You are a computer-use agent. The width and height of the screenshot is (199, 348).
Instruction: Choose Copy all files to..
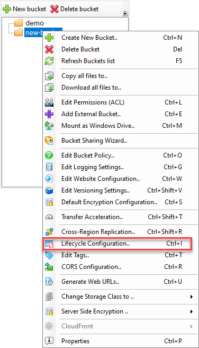point(121,76)
